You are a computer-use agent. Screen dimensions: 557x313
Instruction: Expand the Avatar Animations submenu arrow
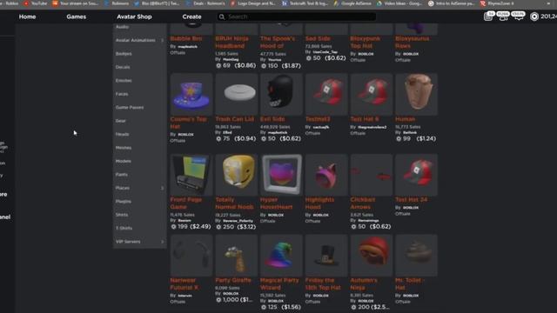tap(163, 40)
